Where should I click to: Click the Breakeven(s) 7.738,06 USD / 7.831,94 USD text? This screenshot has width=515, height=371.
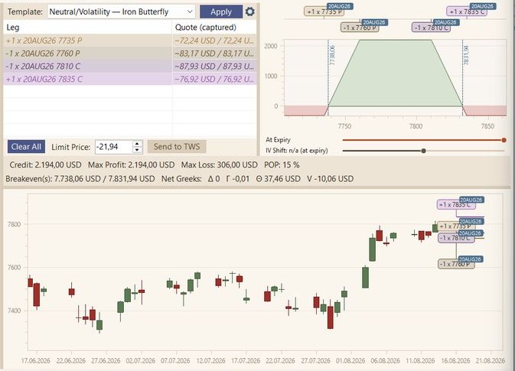coord(80,179)
